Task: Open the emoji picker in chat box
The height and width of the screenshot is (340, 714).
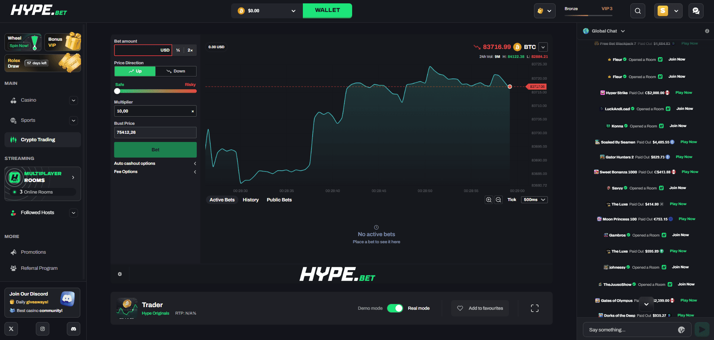Action: tap(682, 330)
